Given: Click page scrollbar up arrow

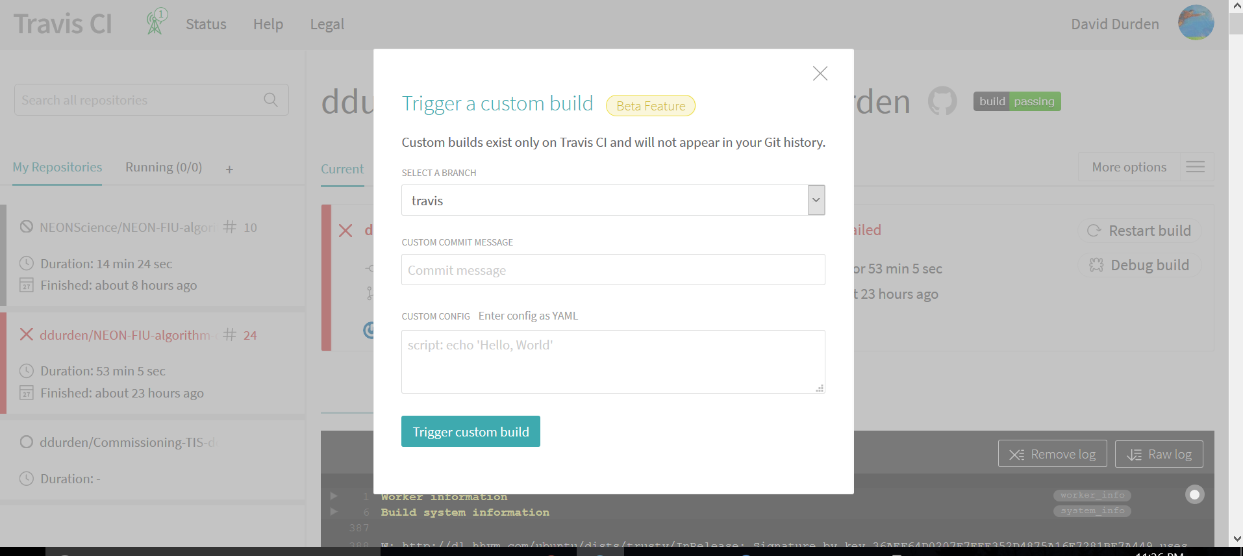Looking at the screenshot, I should point(1237,6).
